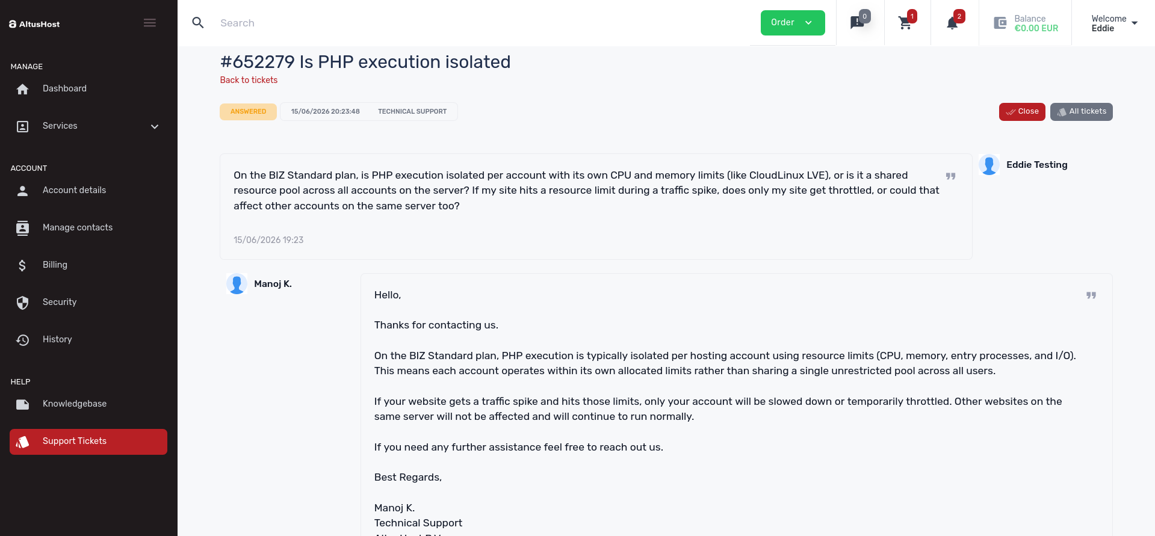Click the Back to tickets link
1155x536 pixels.
[x=249, y=80]
